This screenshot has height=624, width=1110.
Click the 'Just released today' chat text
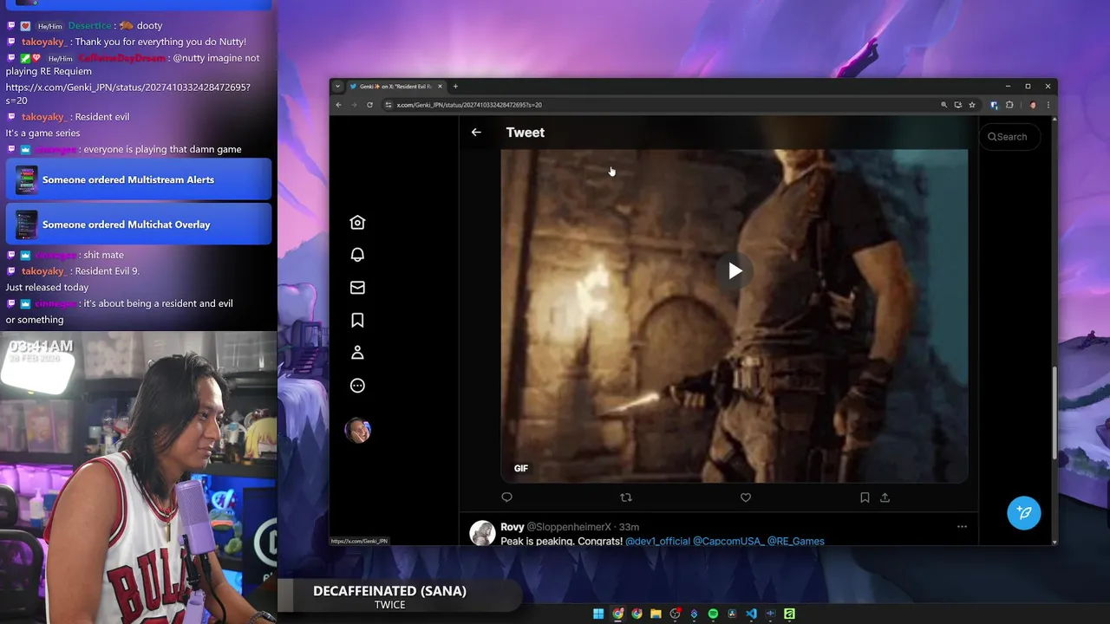47,287
